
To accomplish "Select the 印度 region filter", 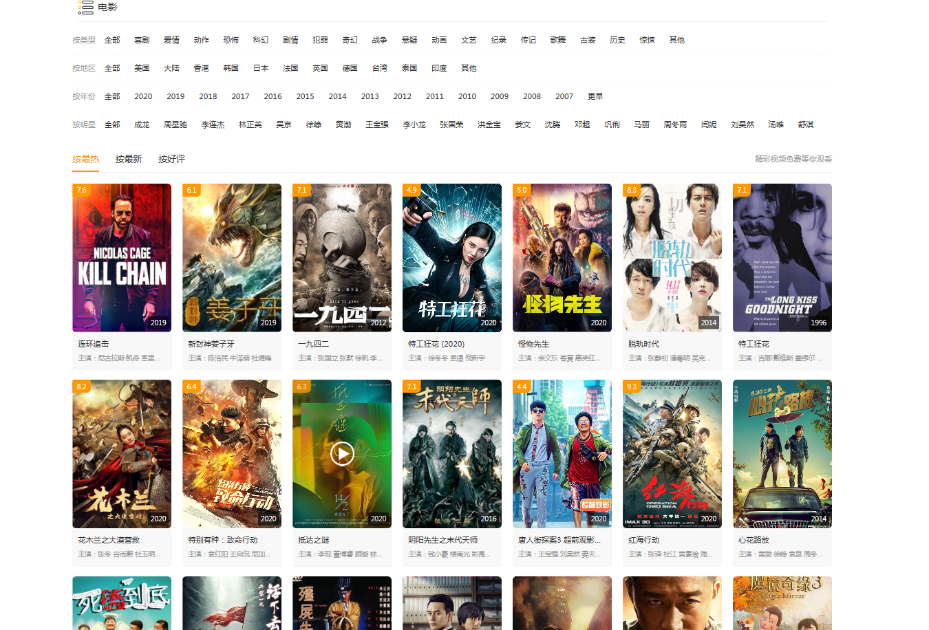I will (439, 68).
